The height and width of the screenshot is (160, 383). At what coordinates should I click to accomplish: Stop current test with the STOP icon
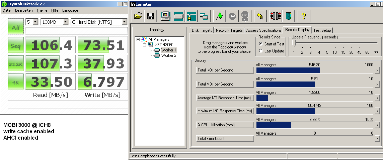point(232,16)
